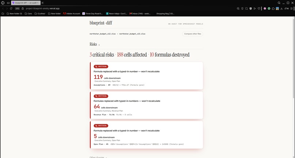Open the Opera main menu logo
The image size is (295, 158).
pos(3,3)
